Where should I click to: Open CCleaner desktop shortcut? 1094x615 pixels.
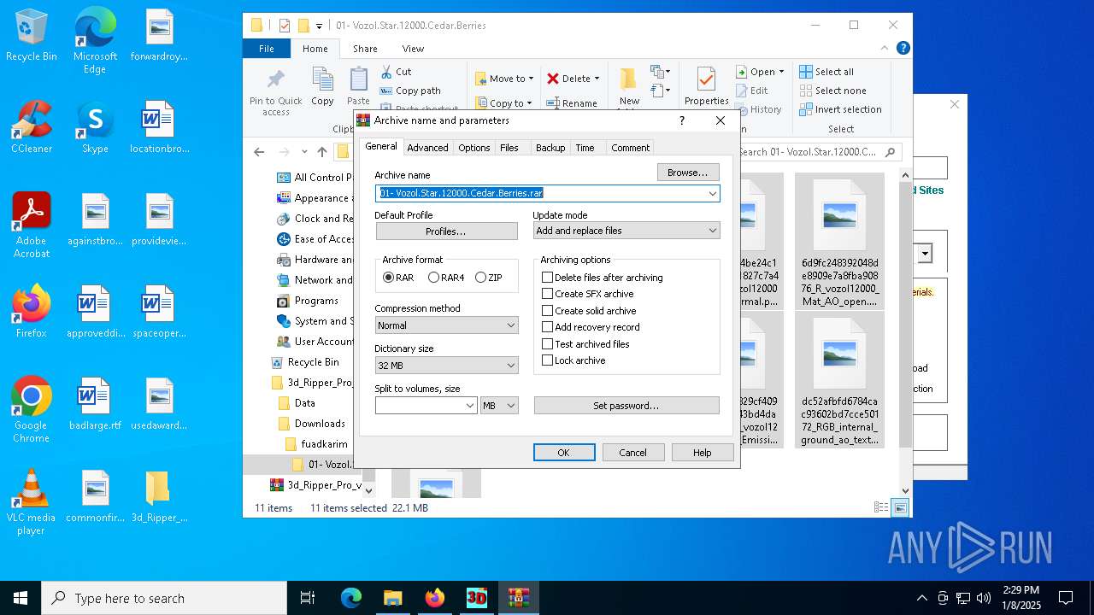(32, 128)
